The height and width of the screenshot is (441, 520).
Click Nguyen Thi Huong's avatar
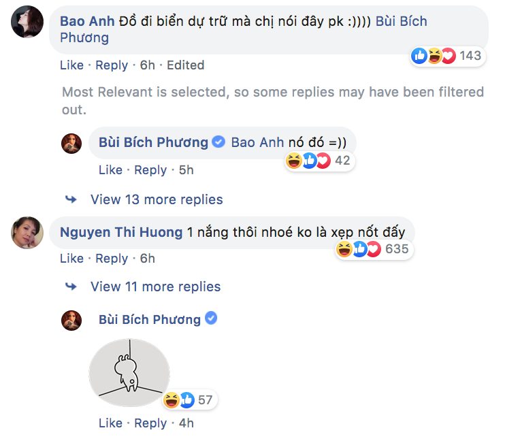27,233
